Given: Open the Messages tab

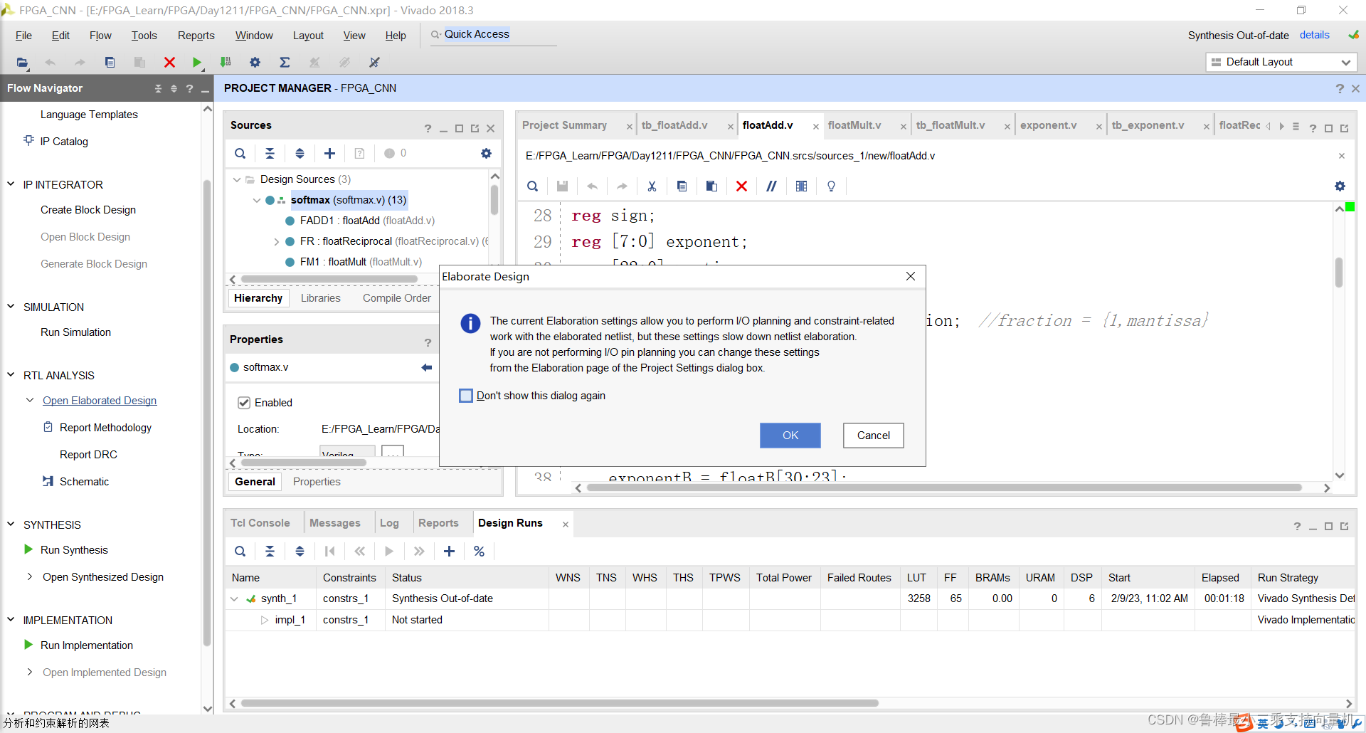Looking at the screenshot, I should point(334,523).
